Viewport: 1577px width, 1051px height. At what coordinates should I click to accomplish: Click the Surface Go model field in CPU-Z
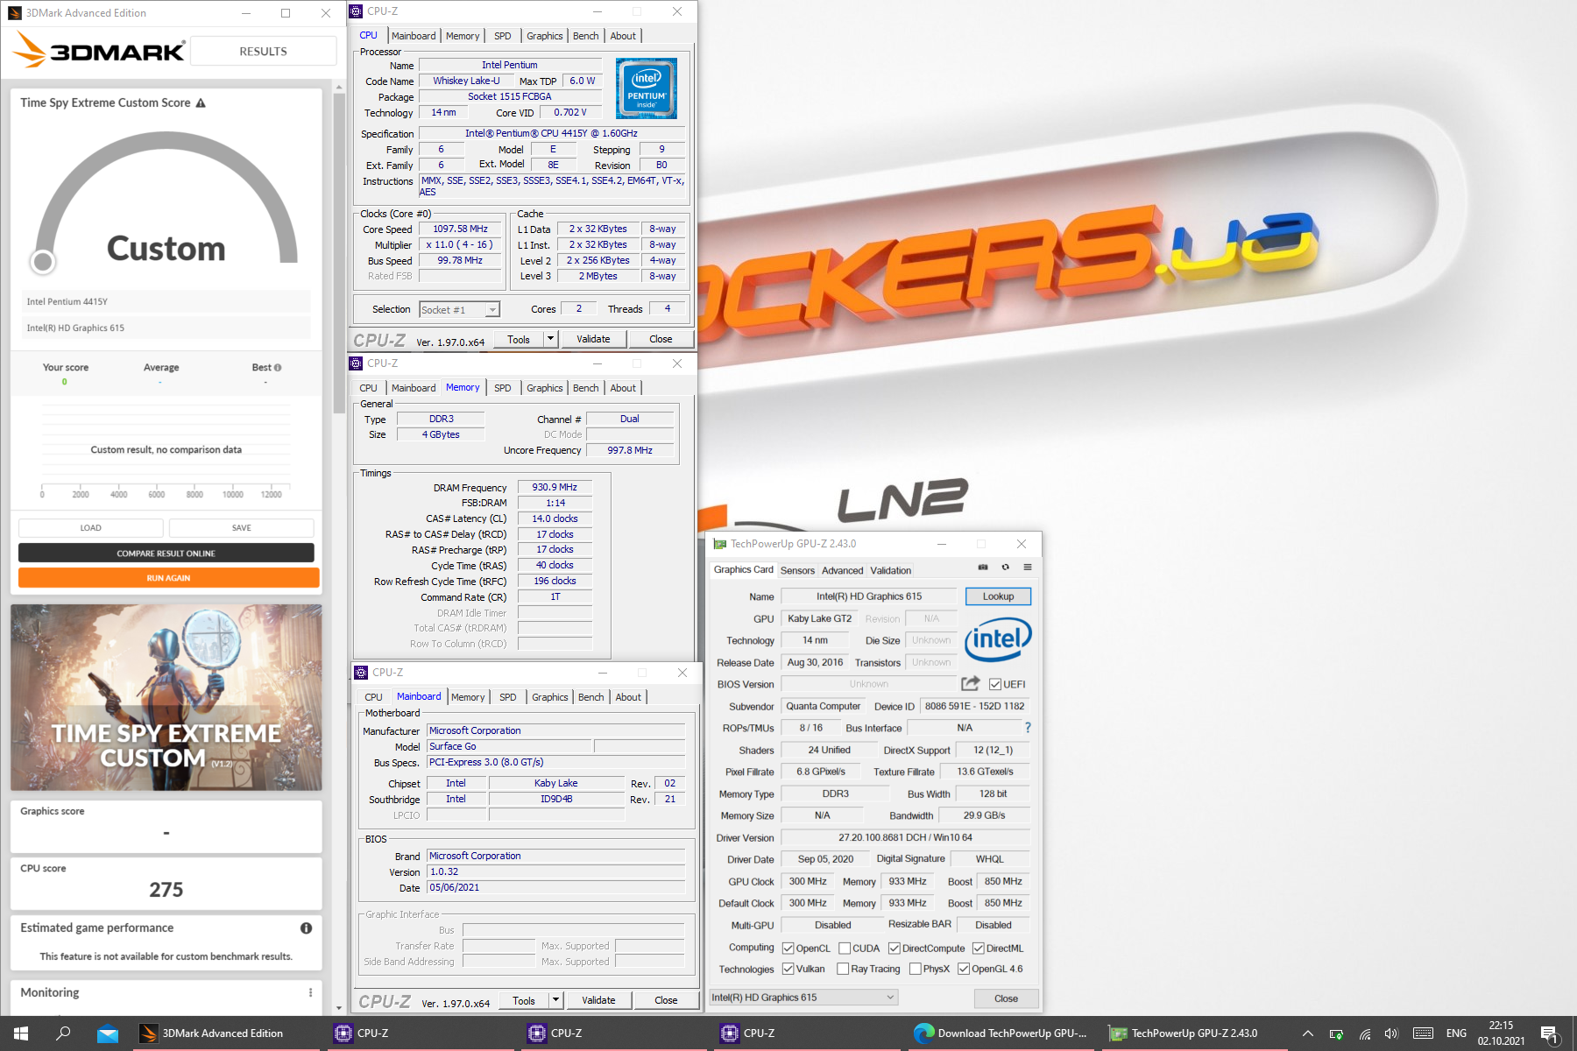[509, 746]
